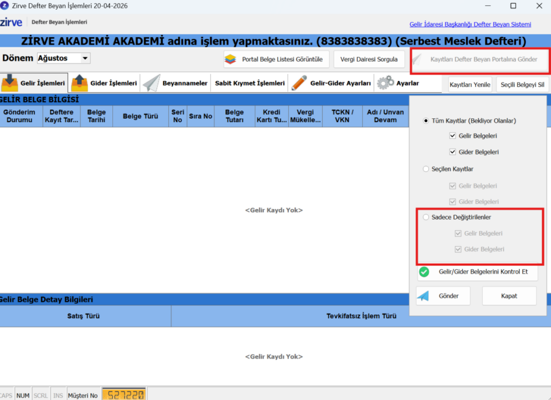Click the green check icon for Kontrol Et
This screenshot has height=400, width=551.
424,272
